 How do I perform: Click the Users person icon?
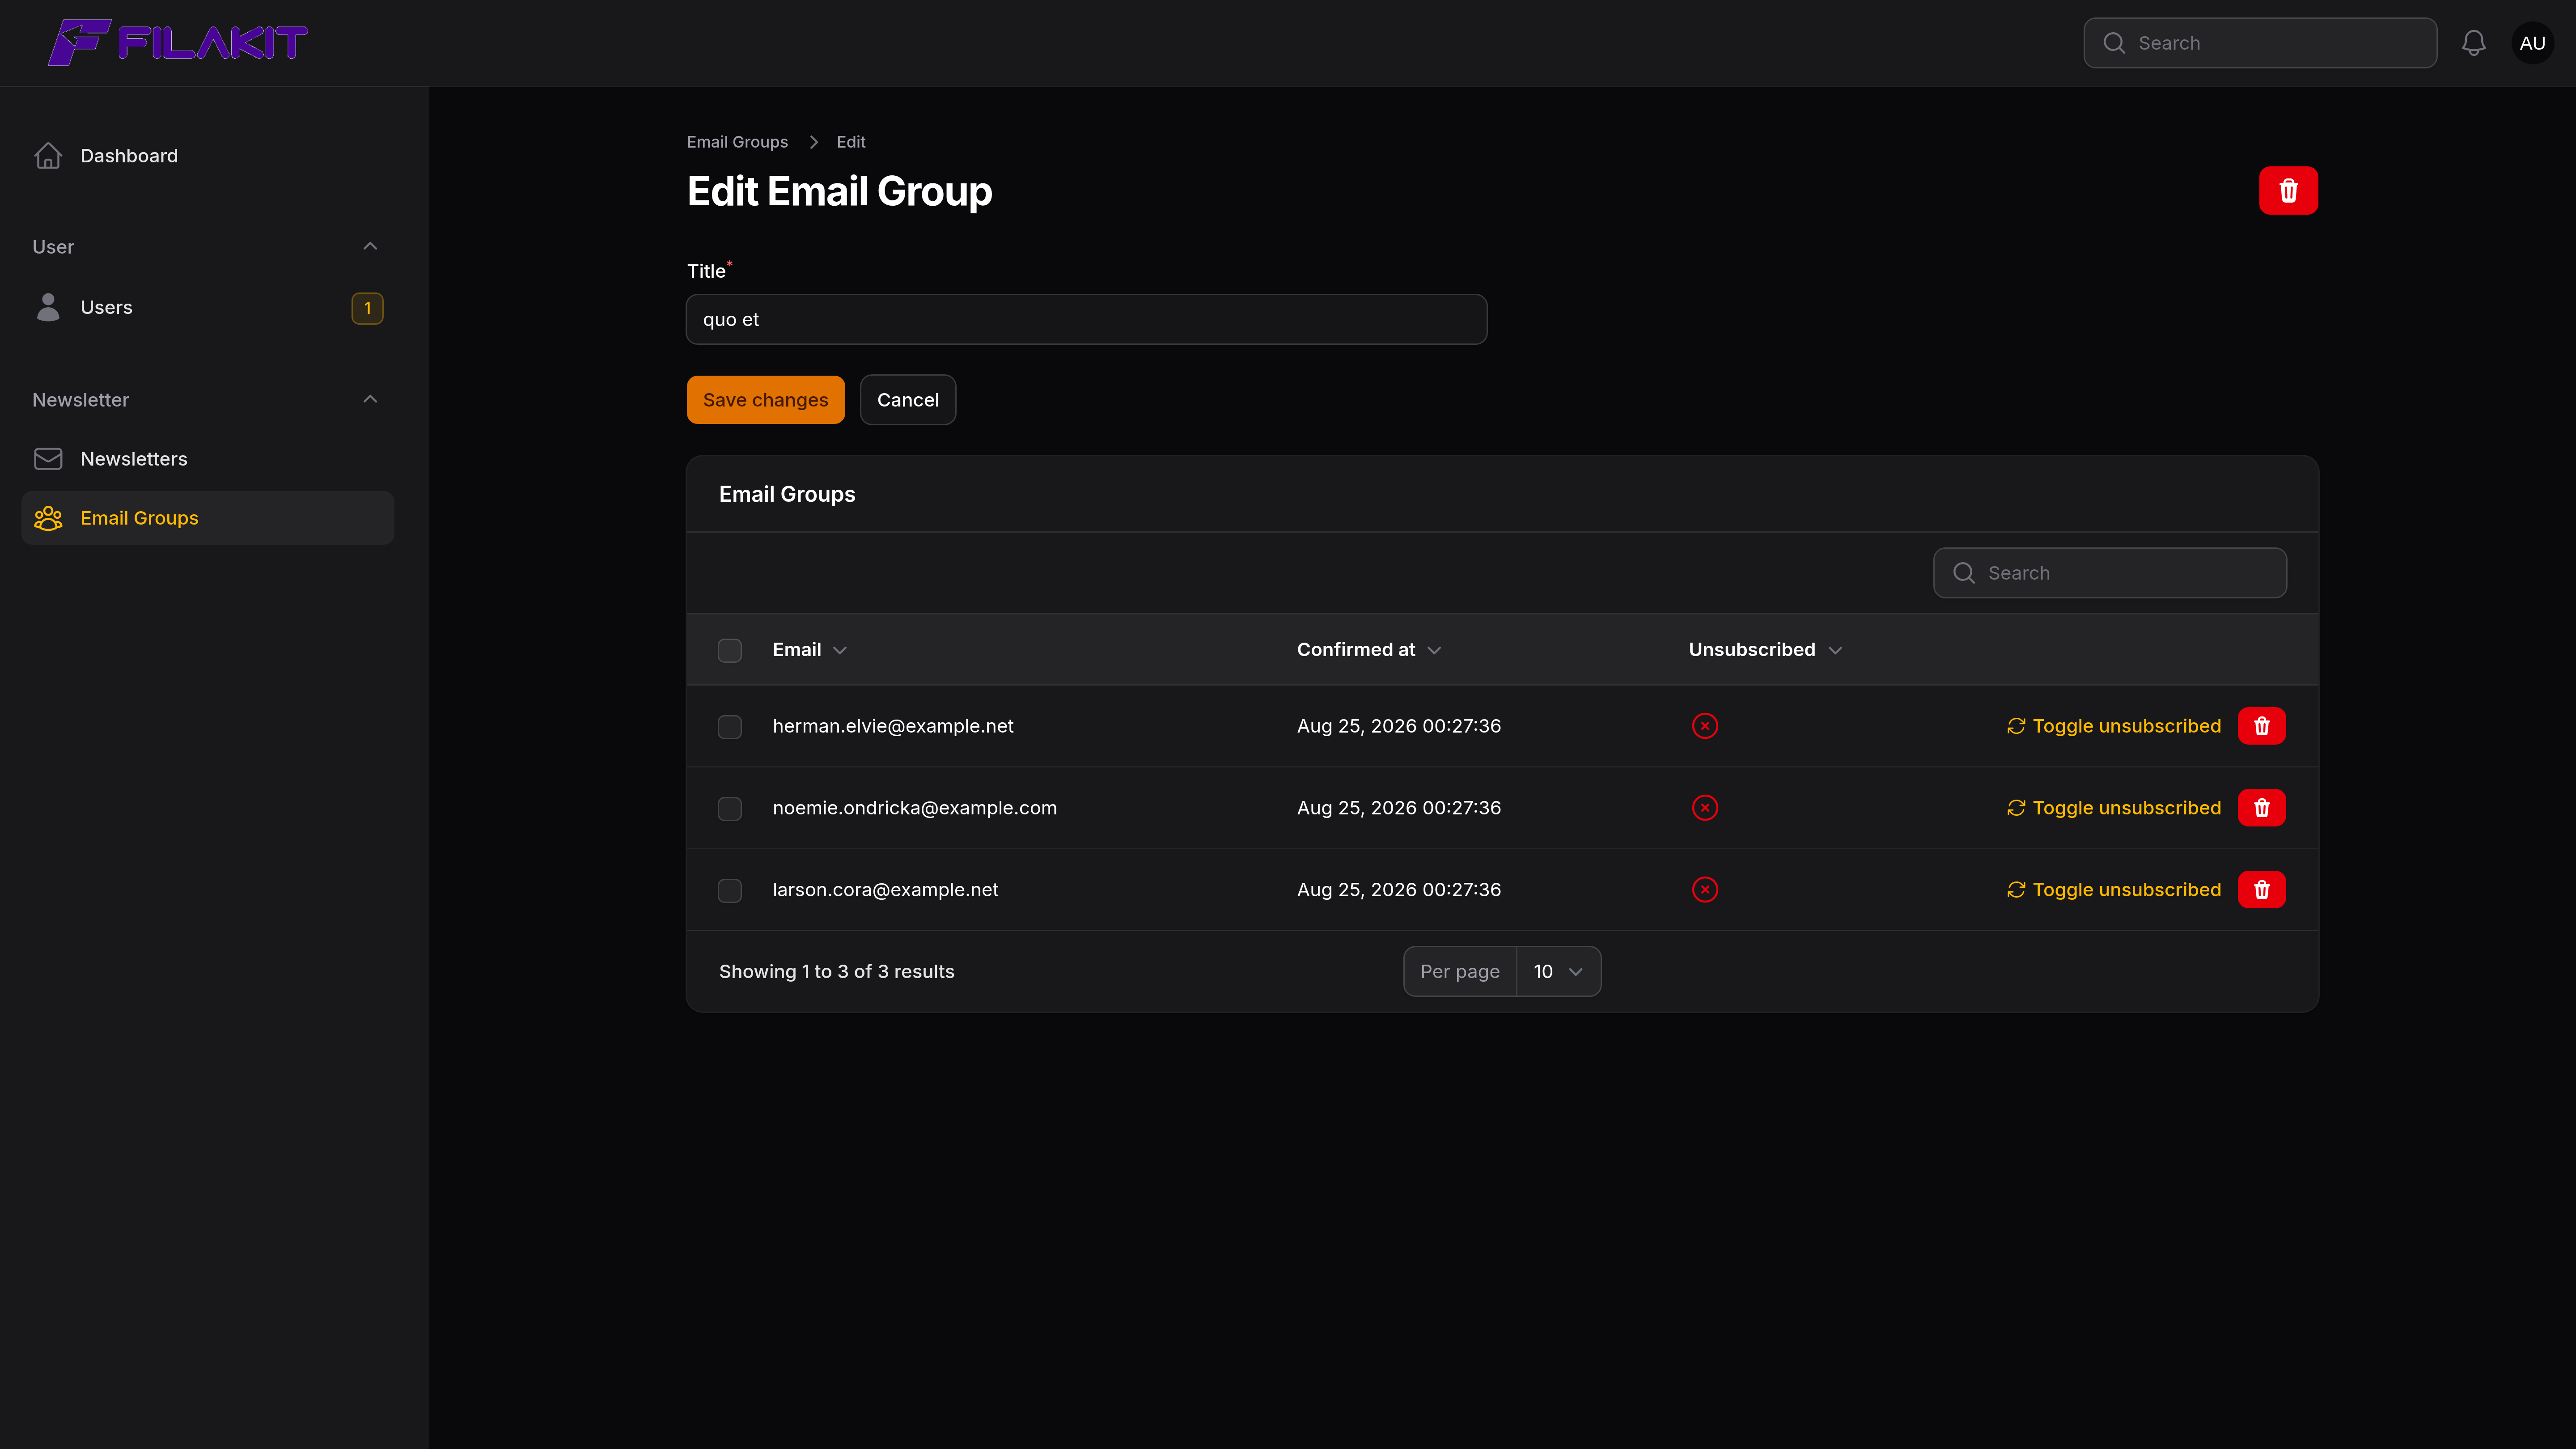pyautogui.click(x=48, y=307)
